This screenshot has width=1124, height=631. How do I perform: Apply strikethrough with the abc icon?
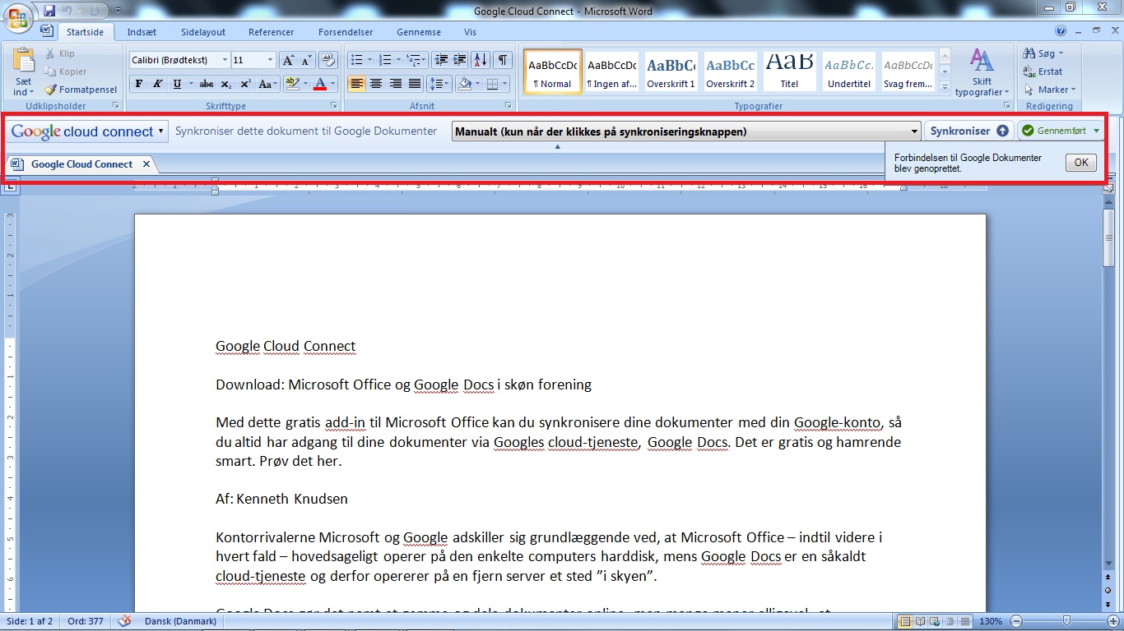(x=207, y=84)
